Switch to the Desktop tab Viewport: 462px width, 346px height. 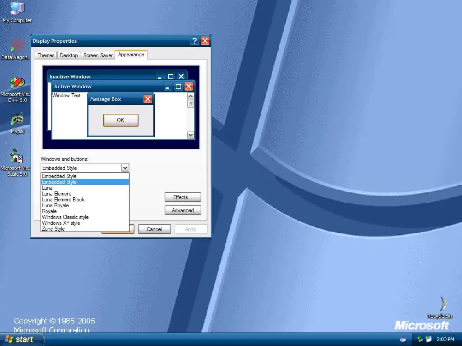coord(69,55)
